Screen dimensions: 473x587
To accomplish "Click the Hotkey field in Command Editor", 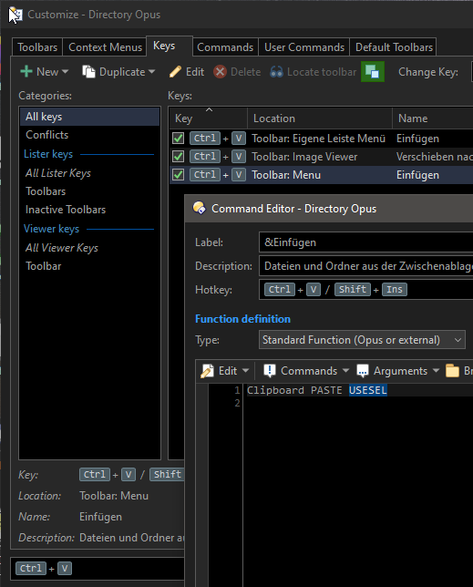I will 366,289.
